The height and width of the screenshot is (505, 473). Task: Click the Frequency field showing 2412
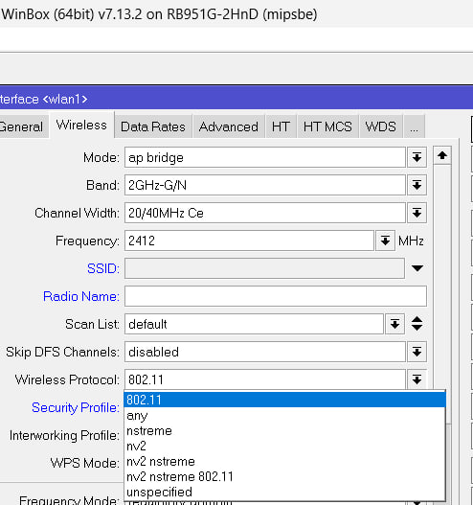pos(249,241)
